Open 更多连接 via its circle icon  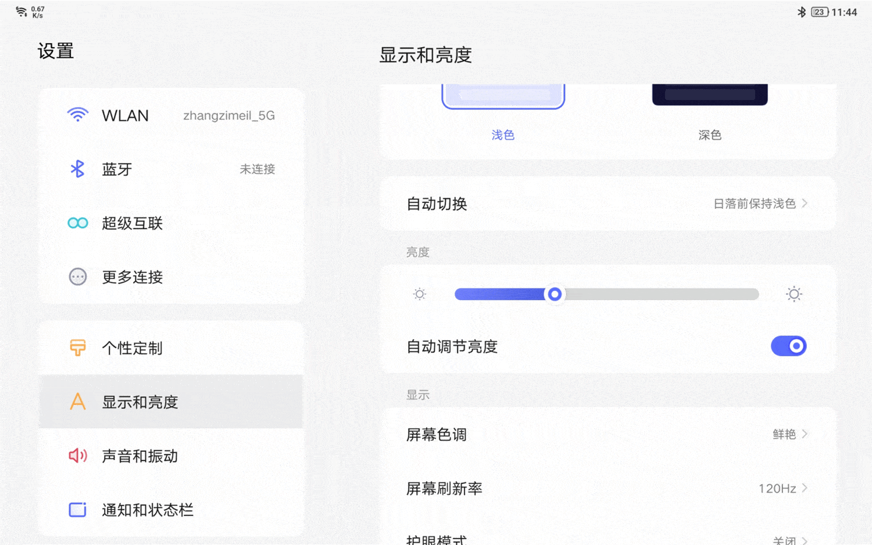[77, 277]
